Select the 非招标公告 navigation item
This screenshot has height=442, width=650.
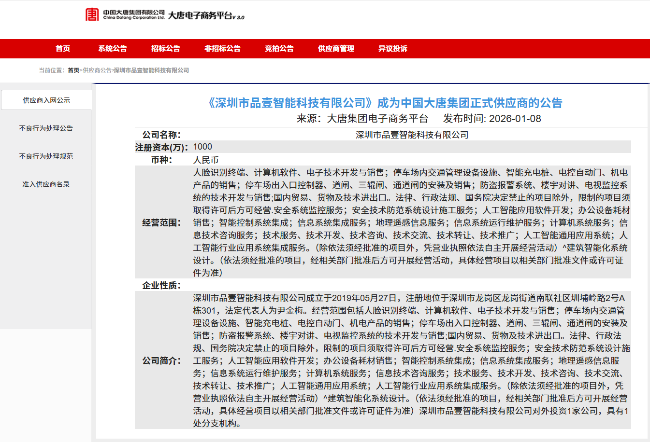point(222,49)
